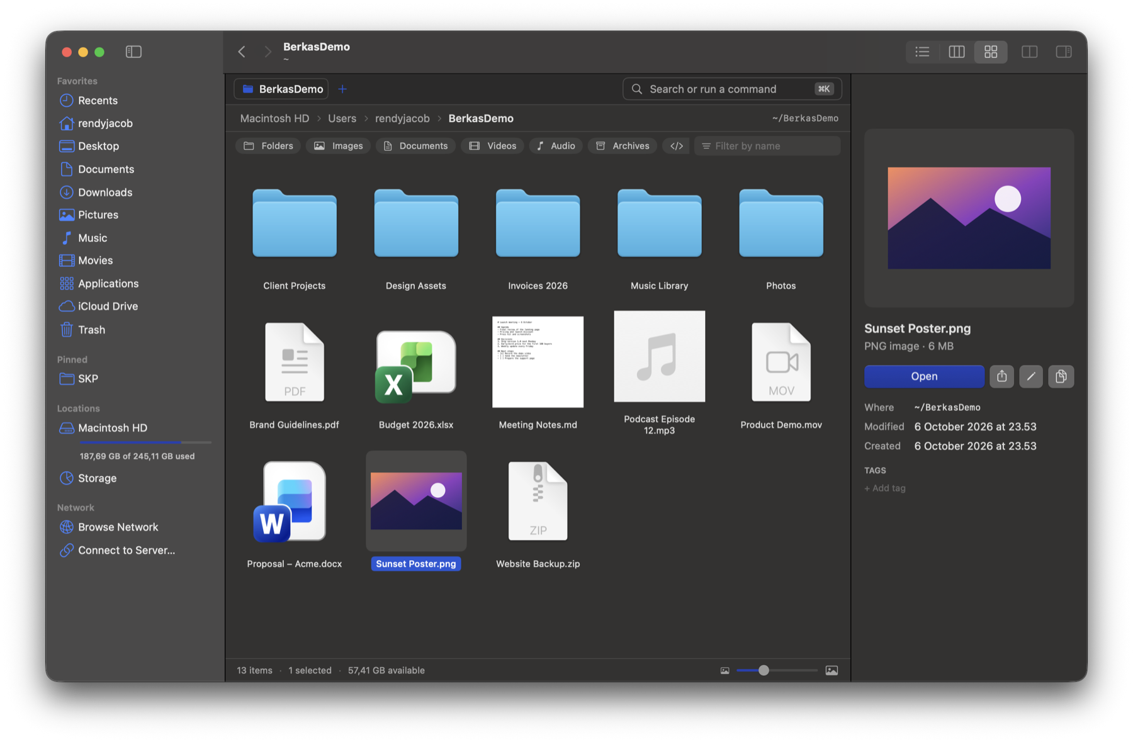
Task: Click Add tag in the preview panel
Action: [x=885, y=488]
